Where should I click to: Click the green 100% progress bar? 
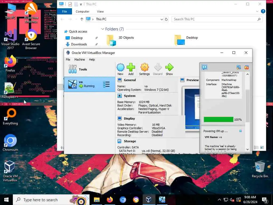coord(218,120)
